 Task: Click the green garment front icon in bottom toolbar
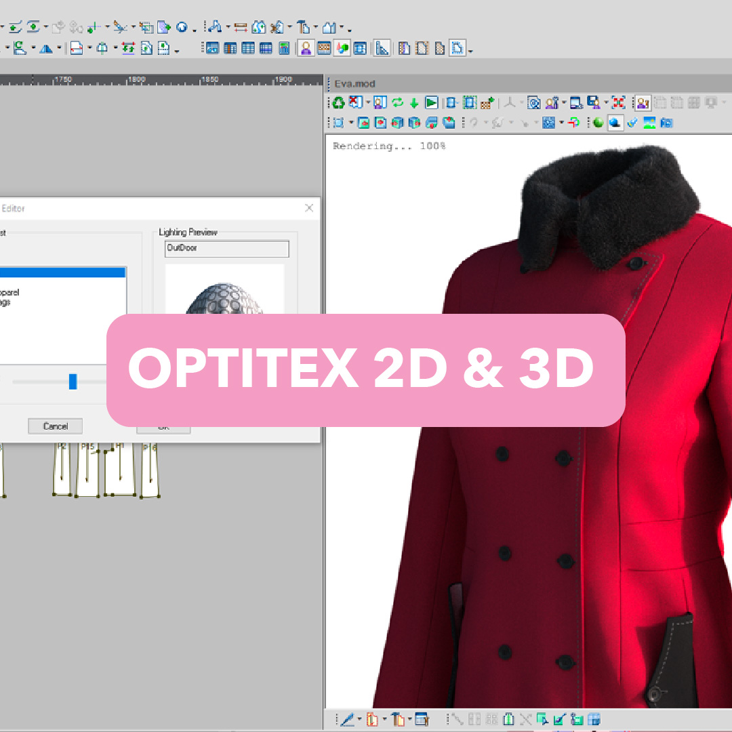pyautogui.click(x=509, y=719)
